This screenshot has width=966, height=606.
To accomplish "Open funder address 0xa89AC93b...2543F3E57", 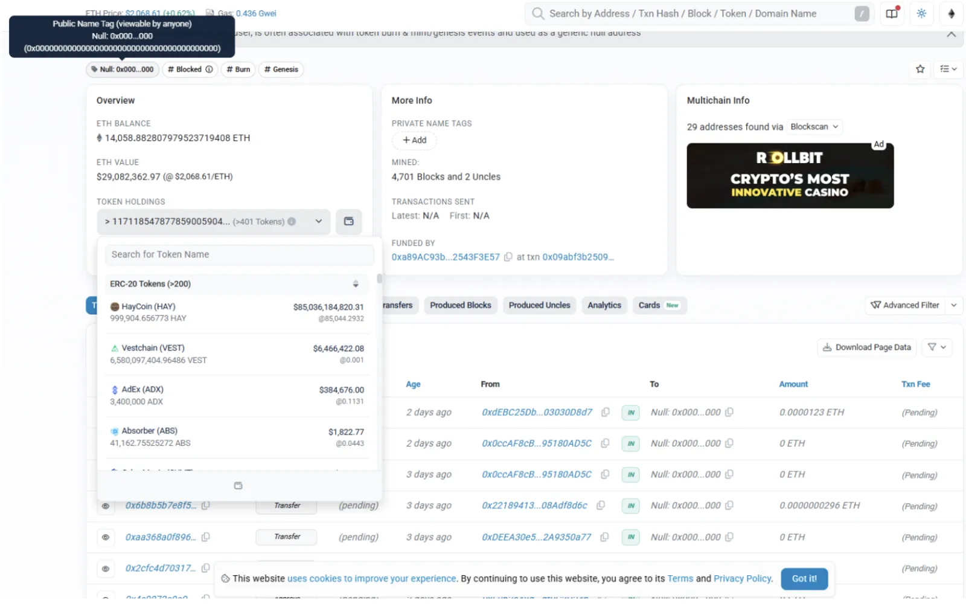I will coord(446,257).
